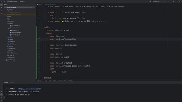
Task: Collapse the src folder
Action: point(6,18)
